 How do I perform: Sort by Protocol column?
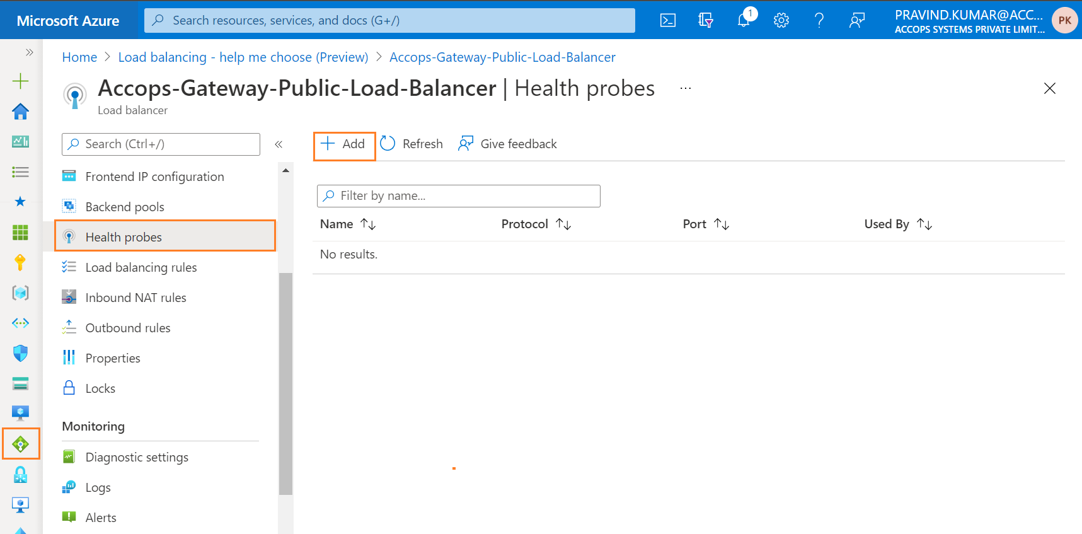(x=536, y=224)
